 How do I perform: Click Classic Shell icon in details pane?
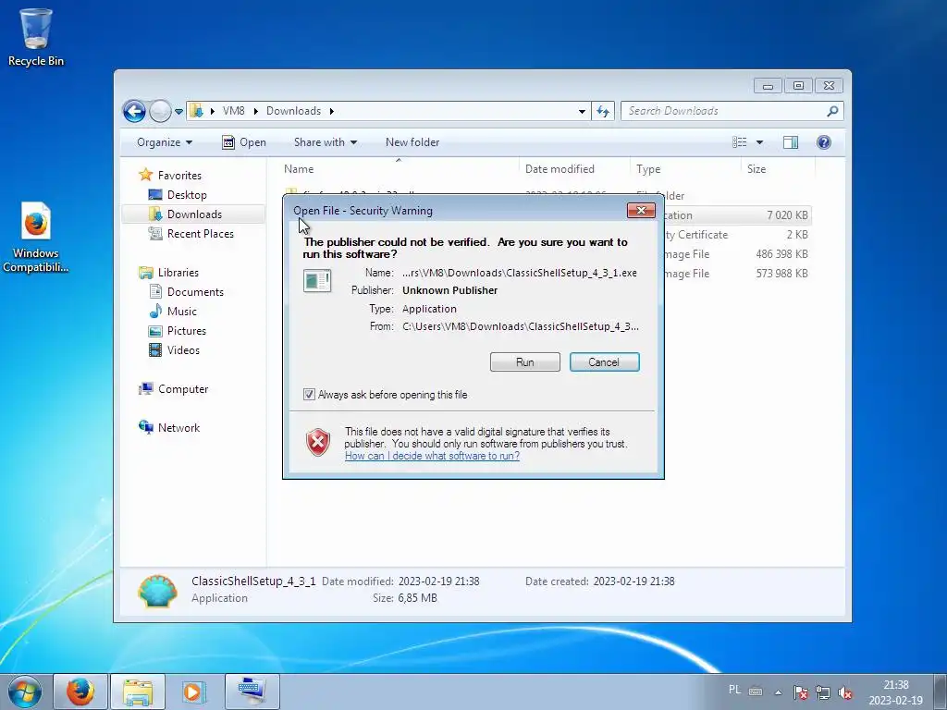[157, 590]
